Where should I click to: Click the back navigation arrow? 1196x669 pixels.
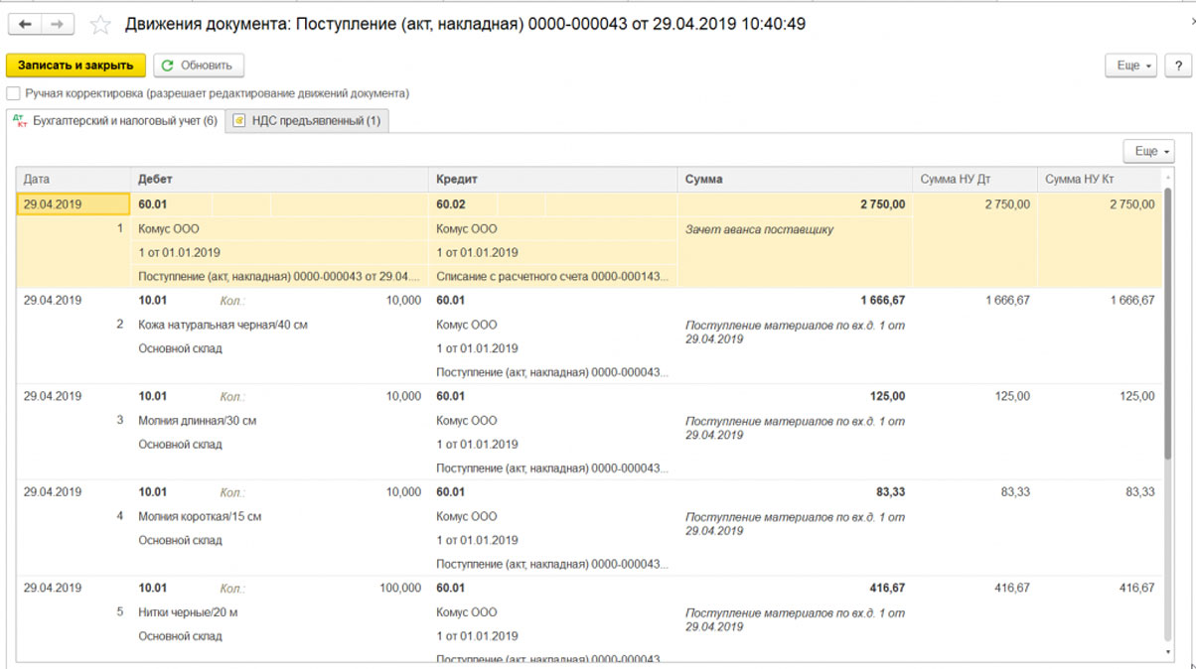[x=25, y=24]
